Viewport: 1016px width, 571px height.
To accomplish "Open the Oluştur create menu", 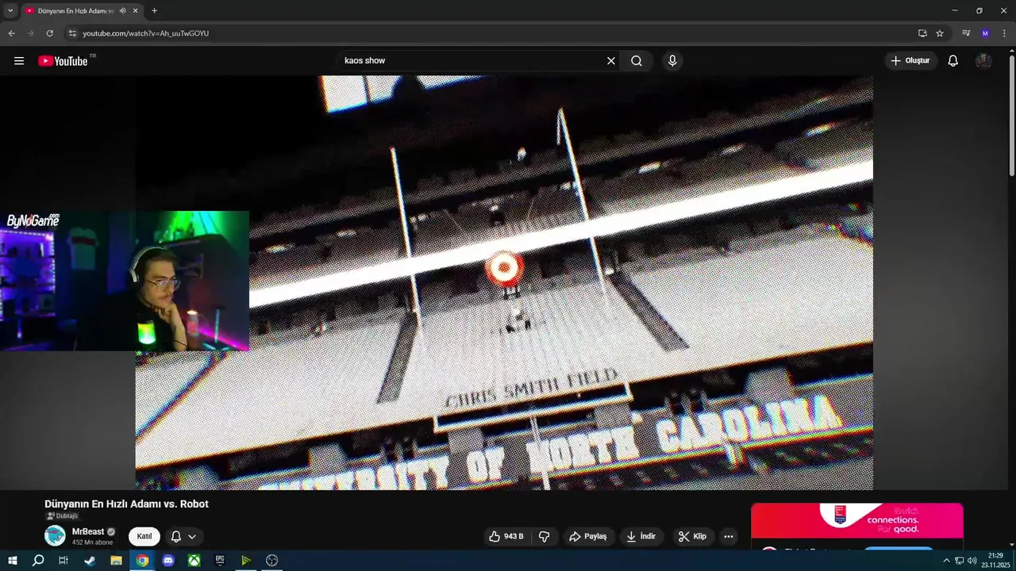I will pyautogui.click(x=910, y=61).
